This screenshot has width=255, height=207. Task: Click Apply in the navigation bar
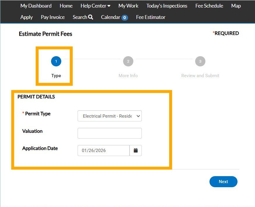pyautogui.click(x=27, y=17)
